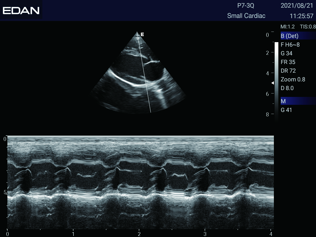Screen dimensions: 316x237
Task: Select the dynamic range DR 72 parameter
Action: (288, 71)
